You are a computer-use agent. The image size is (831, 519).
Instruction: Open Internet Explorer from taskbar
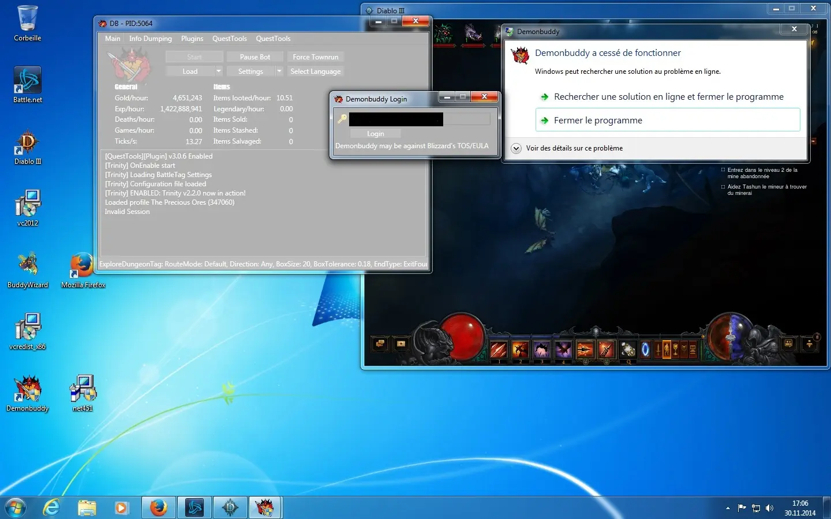pyautogui.click(x=52, y=507)
